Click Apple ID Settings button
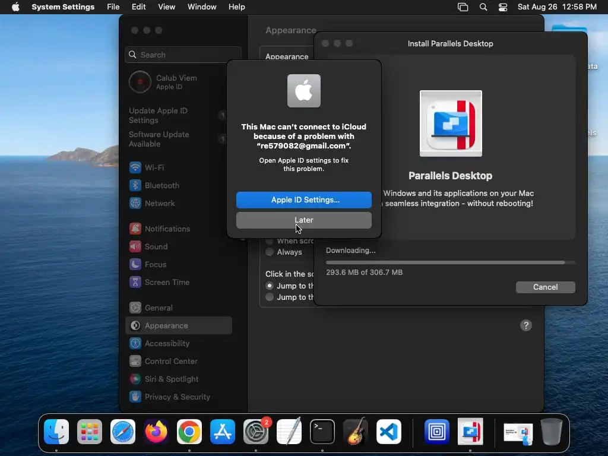608x456 pixels. 303,199
